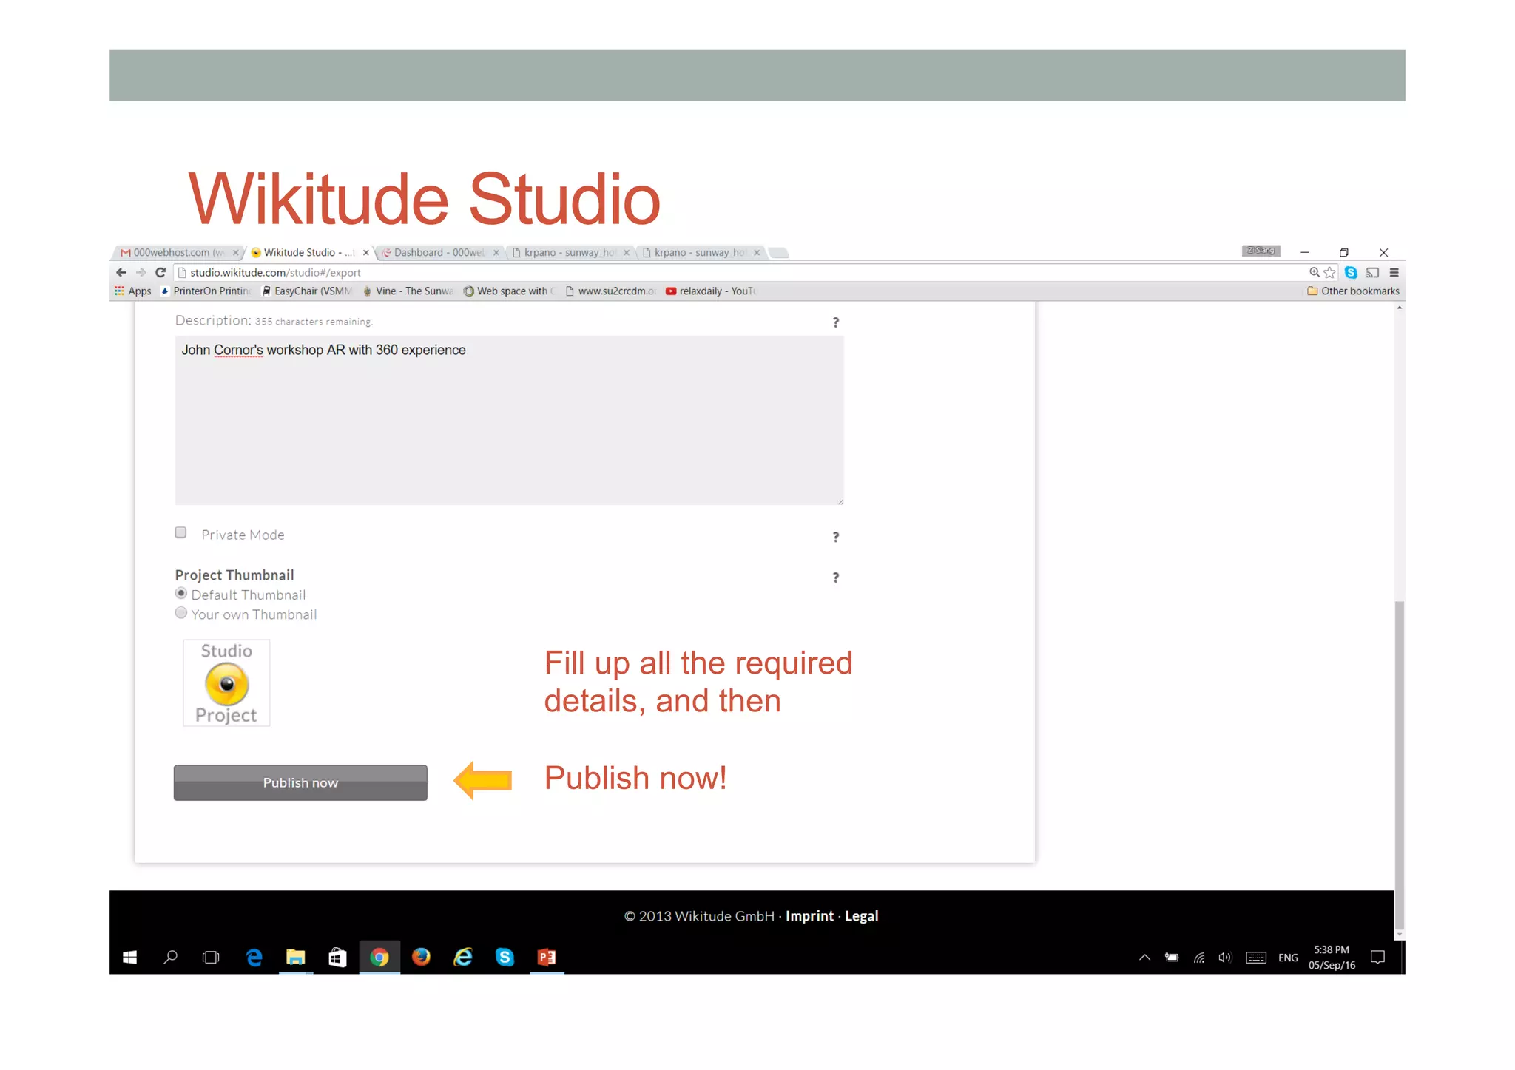
Task: Open the Action Center notifications icon
Action: [x=1377, y=958]
